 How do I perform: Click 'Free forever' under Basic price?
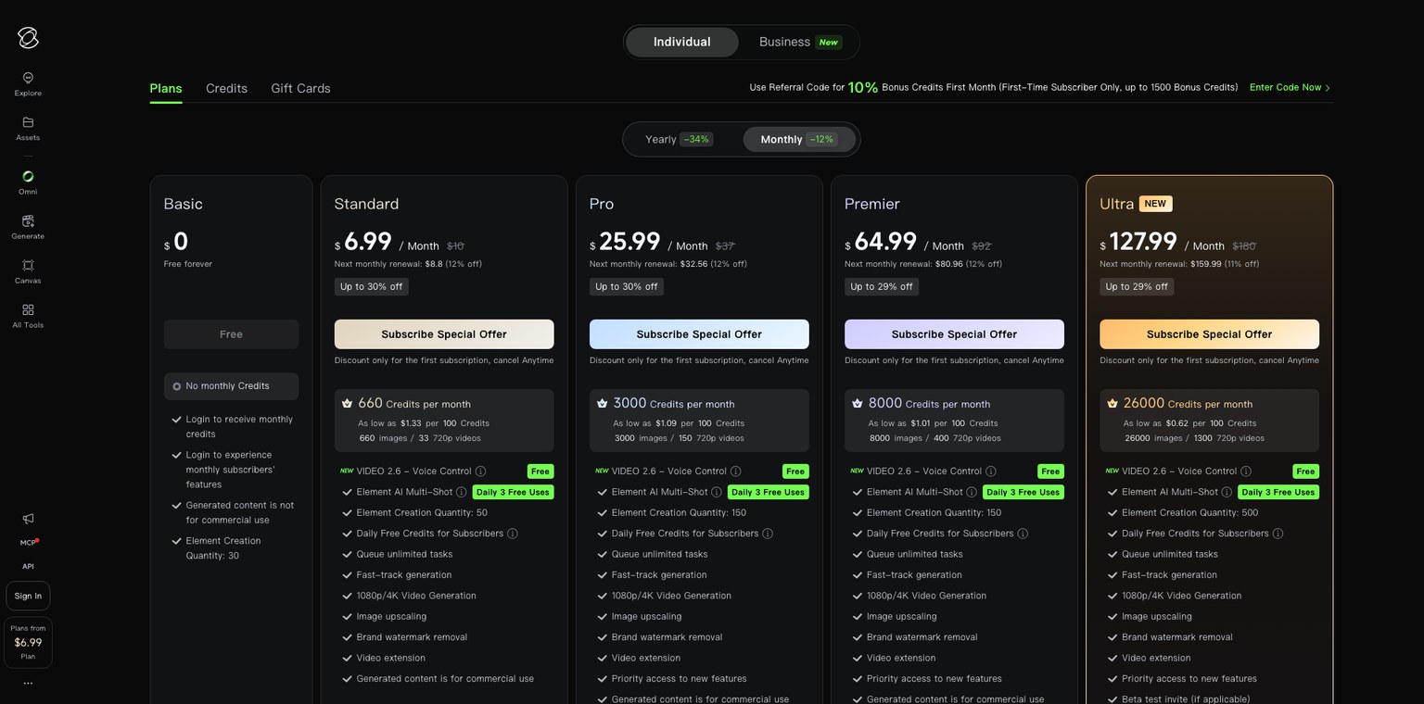pyautogui.click(x=188, y=264)
